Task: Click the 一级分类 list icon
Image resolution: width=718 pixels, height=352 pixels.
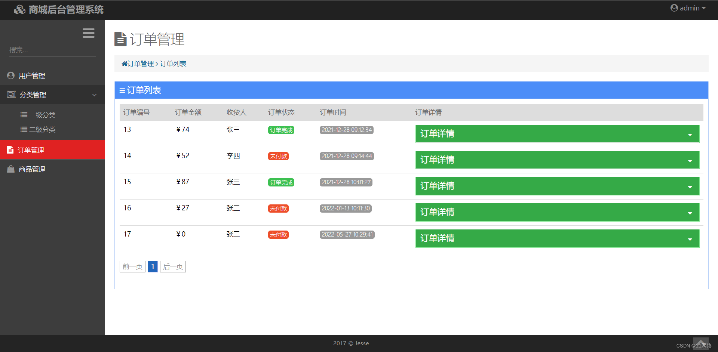Action: pyautogui.click(x=24, y=115)
